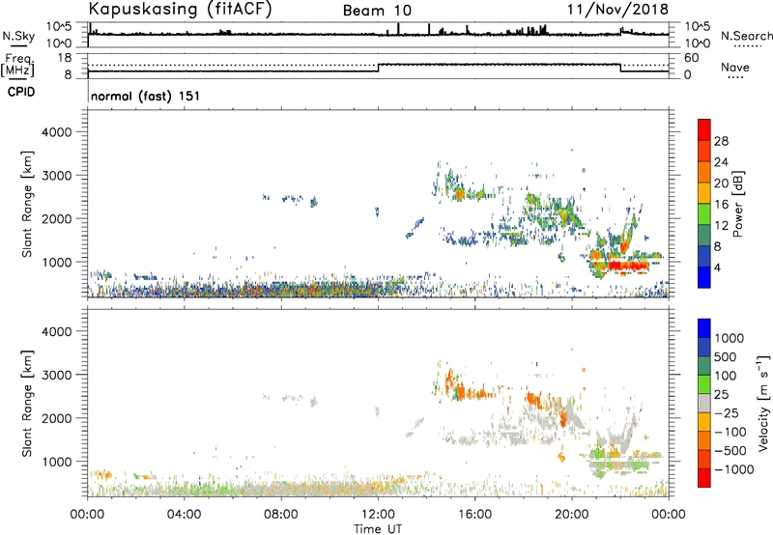Image resolution: width=773 pixels, height=535 pixels.
Task: Click the 12:00 time axis label
Action: point(378,515)
